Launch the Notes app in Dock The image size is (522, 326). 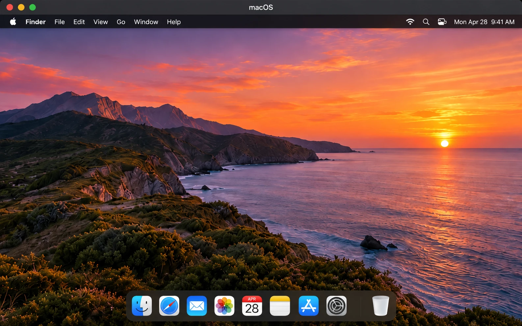(x=280, y=306)
